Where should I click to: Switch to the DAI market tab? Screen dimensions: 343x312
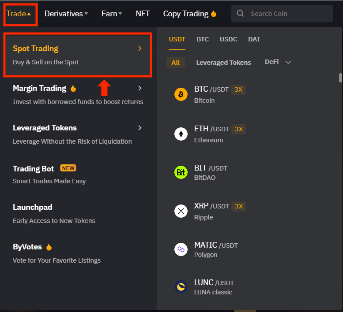coord(254,39)
